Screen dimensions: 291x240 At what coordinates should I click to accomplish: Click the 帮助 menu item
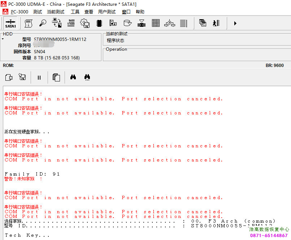click(140, 12)
